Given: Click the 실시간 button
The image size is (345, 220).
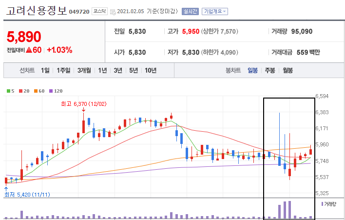Looking at the screenshot, I should [190, 11].
